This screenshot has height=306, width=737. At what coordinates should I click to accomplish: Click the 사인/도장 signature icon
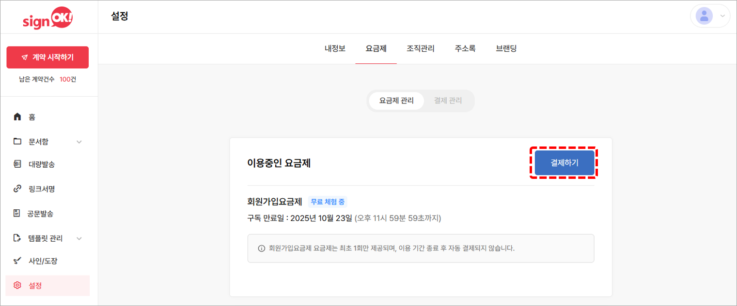[18, 261]
